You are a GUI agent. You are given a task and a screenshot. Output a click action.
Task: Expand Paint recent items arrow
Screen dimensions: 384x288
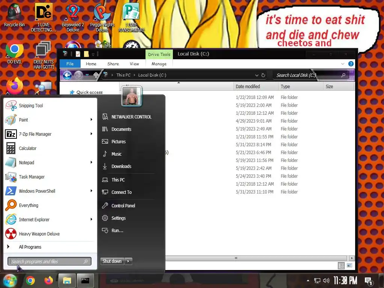tap(91, 120)
